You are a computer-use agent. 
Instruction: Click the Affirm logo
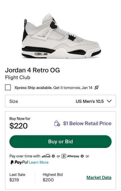(46, 156)
